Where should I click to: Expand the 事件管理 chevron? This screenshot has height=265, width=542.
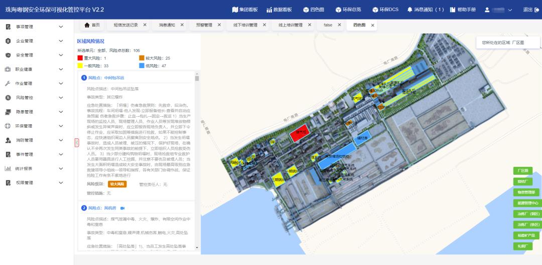click(61, 154)
